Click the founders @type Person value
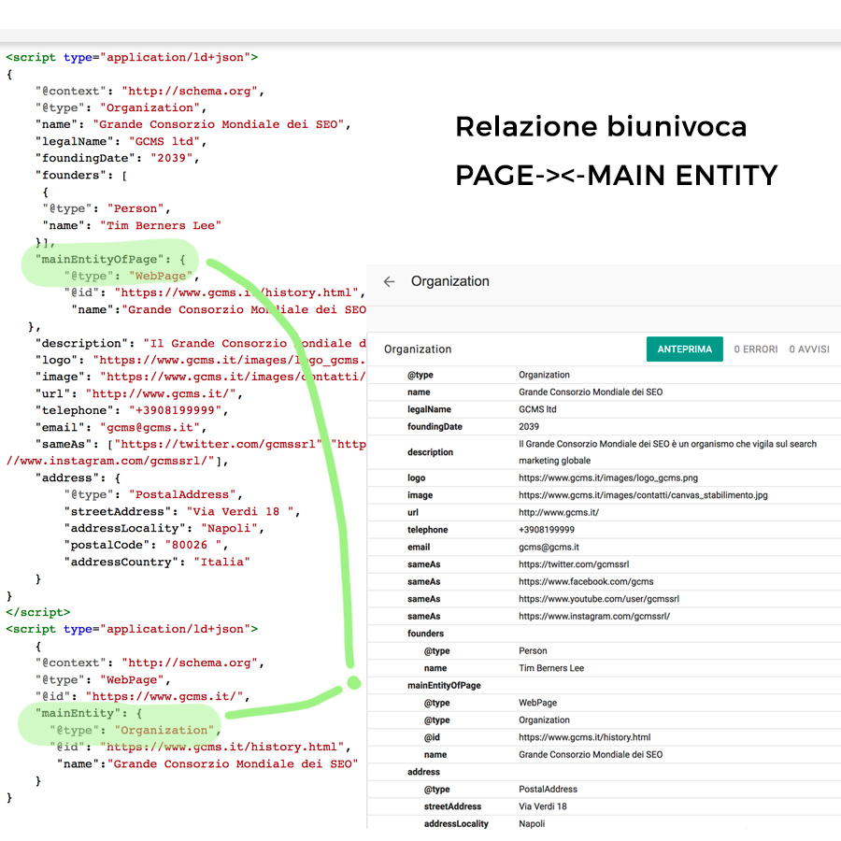Image resolution: width=841 pixels, height=841 pixels. (x=533, y=650)
